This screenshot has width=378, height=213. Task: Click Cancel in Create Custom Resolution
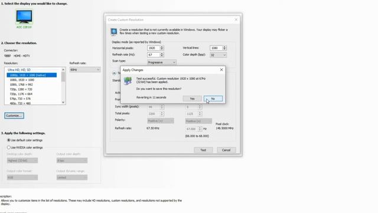(x=226, y=150)
